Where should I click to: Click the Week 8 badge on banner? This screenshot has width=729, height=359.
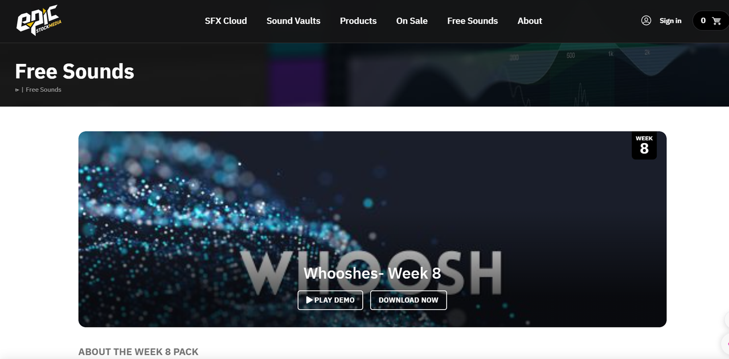coord(644,145)
